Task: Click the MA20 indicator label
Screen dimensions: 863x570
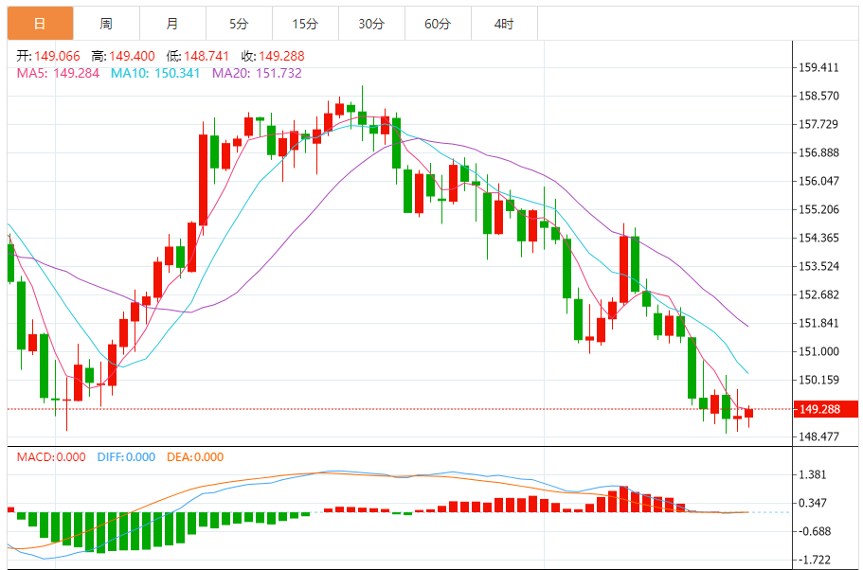Action: coord(257,73)
